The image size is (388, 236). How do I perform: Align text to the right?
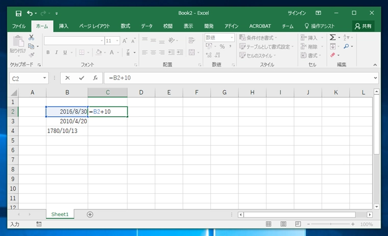click(162, 53)
